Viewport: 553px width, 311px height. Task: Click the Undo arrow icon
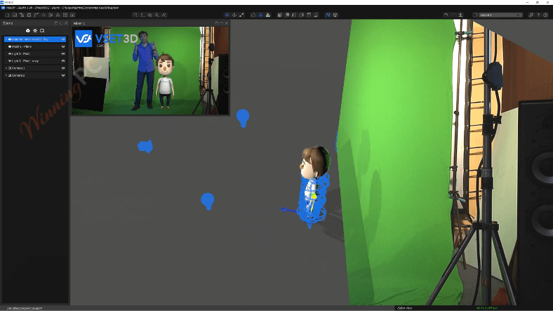click(446, 15)
